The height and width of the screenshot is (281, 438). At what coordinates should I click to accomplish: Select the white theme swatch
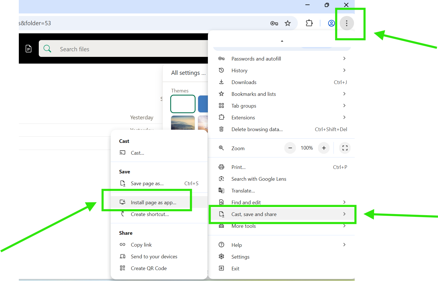(183, 104)
